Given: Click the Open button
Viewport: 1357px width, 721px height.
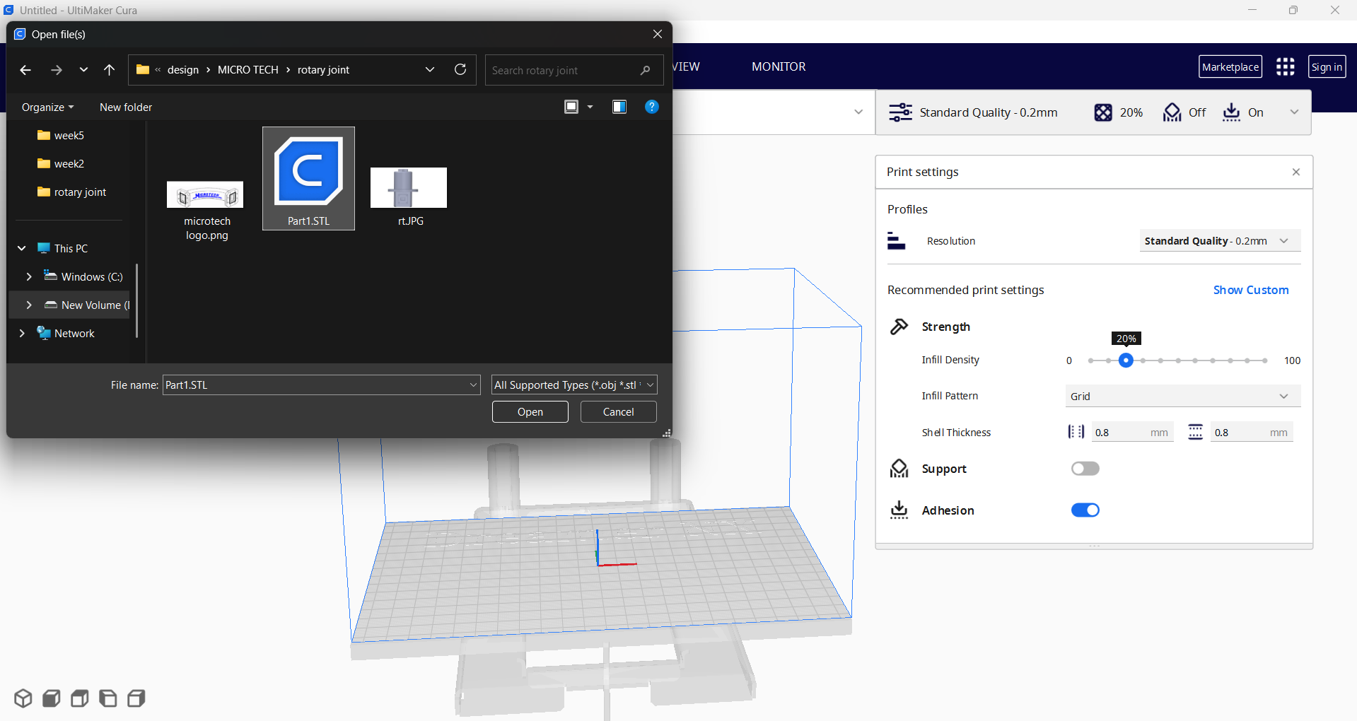Looking at the screenshot, I should click(x=530, y=411).
